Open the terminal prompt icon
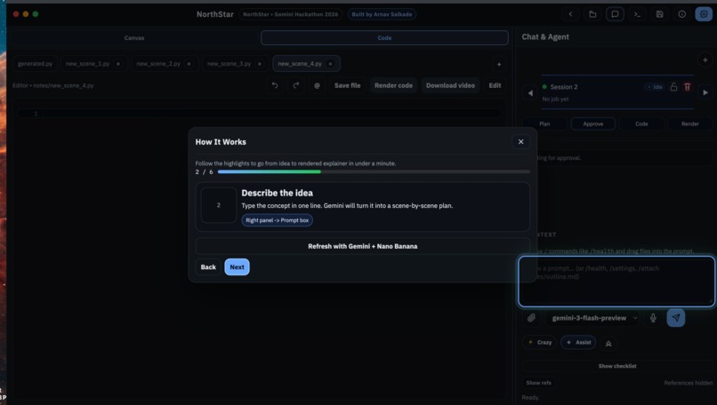The height and width of the screenshot is (405, 717). (637, 14)
